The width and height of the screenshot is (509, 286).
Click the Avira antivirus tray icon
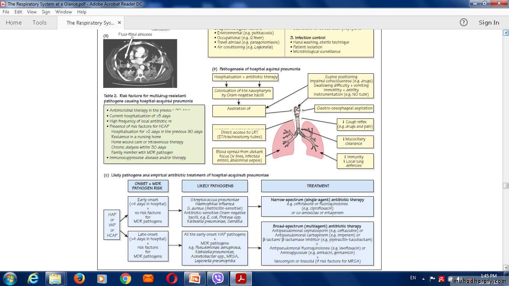pyautogui.click(x=442, y=278)
